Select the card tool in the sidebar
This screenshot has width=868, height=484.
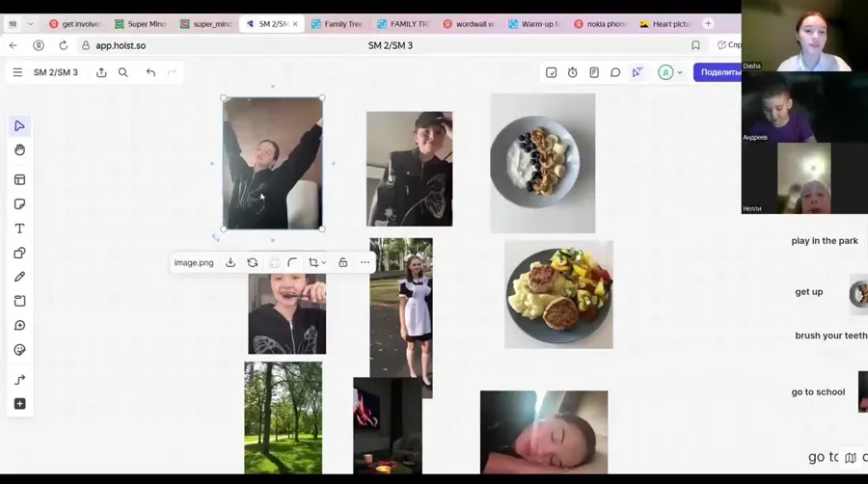pyautogui.click(x=19, y=301)
